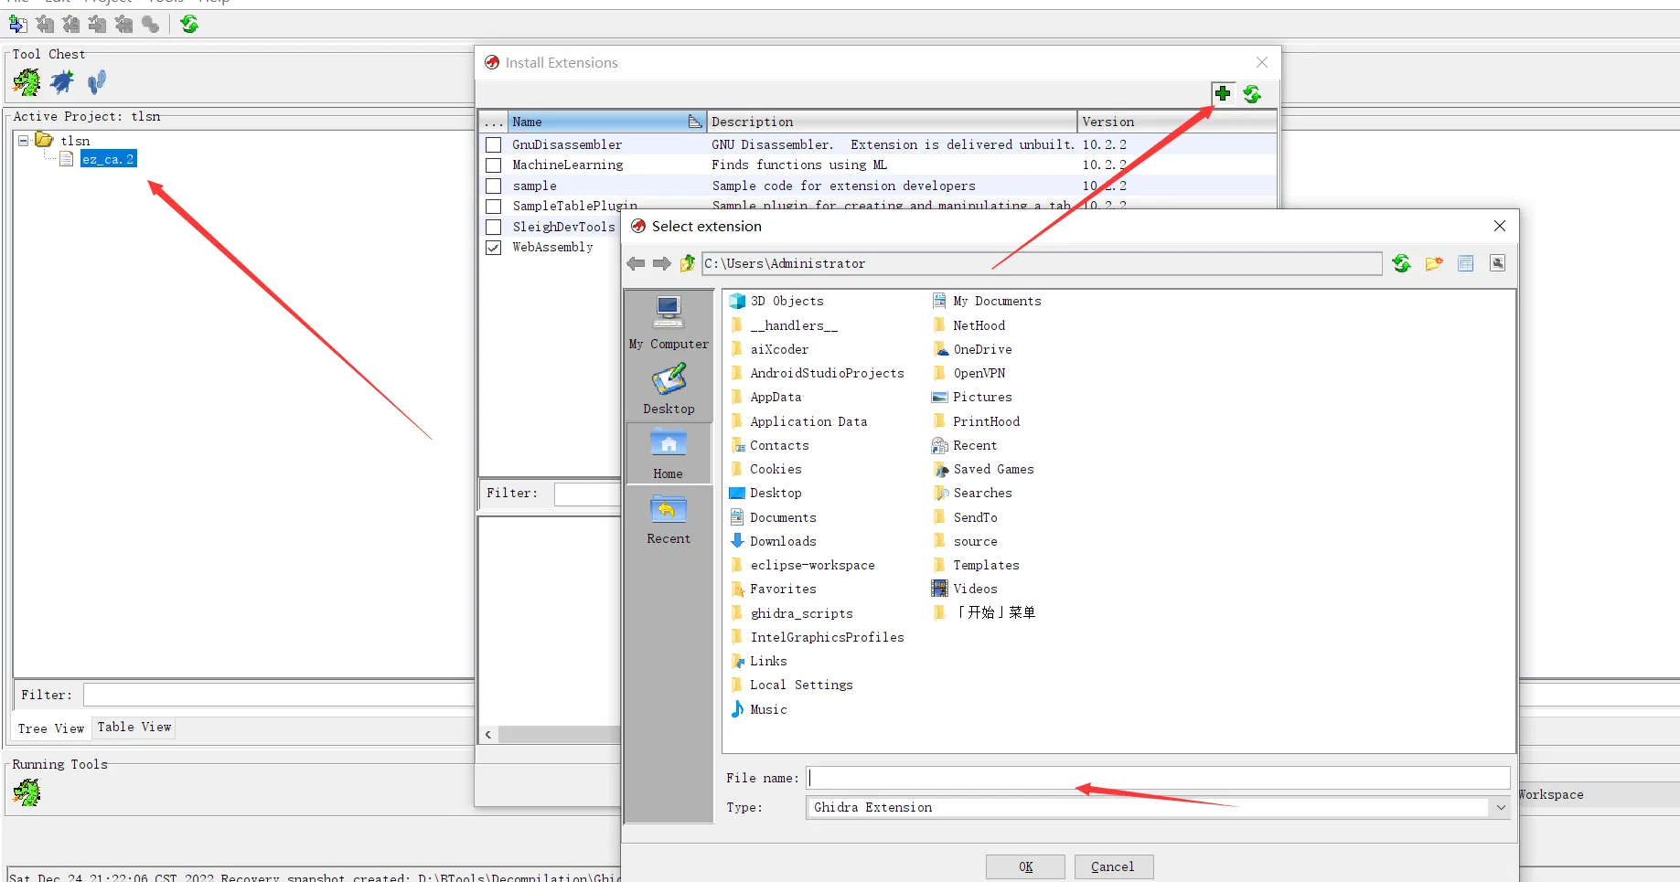
Task: Enable the GnuDisassembler extension checkbox
Action: [494, 144]
